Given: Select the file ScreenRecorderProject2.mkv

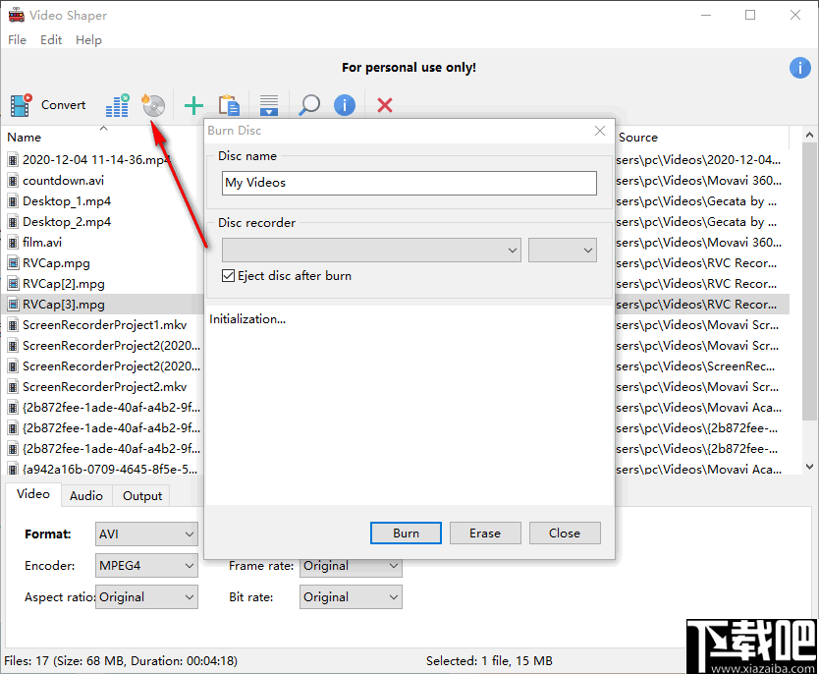Looking at the screenshot, I should [104, 387].
